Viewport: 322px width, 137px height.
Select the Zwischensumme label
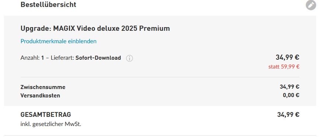(43, 87)
